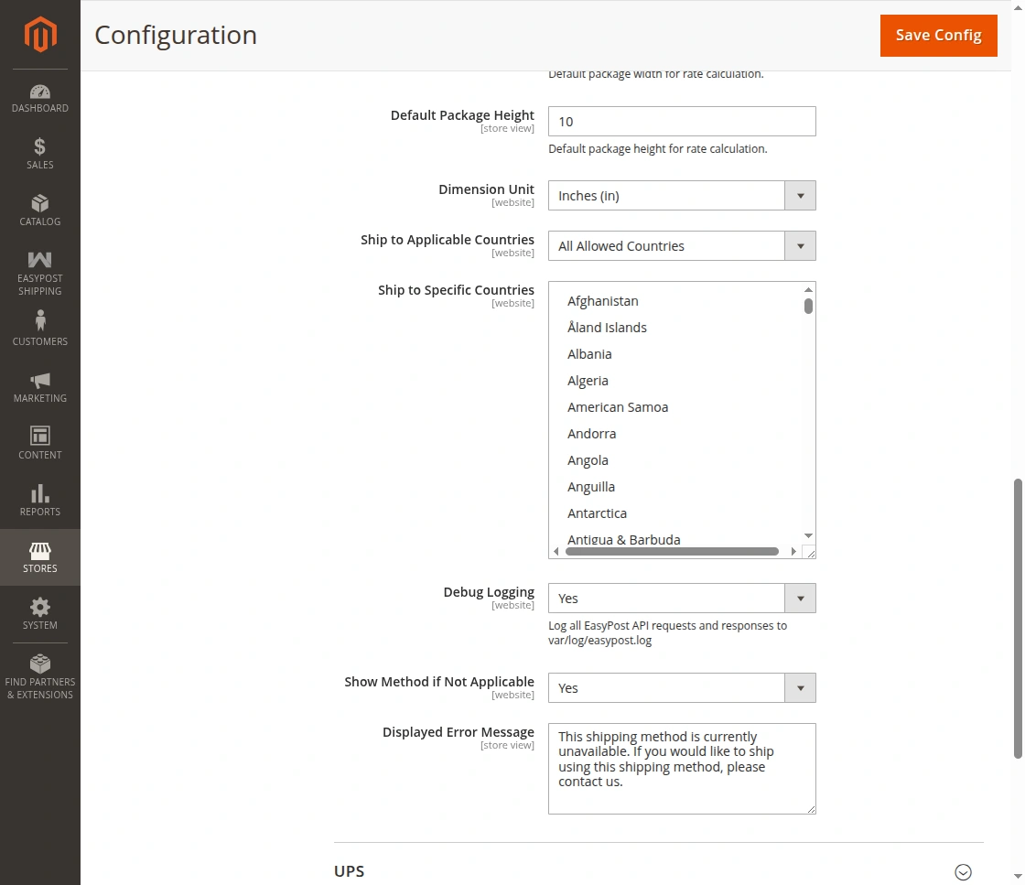Screen dimensions: 1025x885
Task: Click the country list scroll-up arrow
Action: [x=809, y=289]
